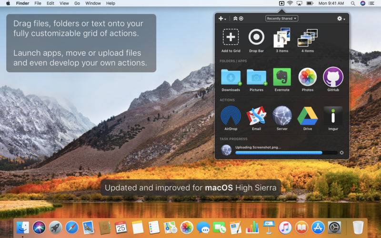Cancel the Screenshot.png upload task
The image size is (381, 238).
click(341, 152)
